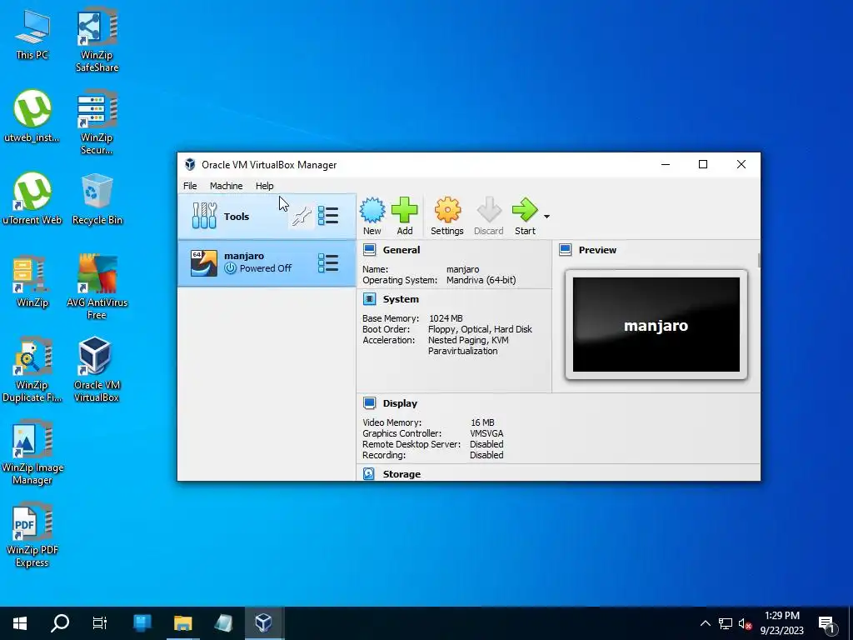Select the Tools entry in sidebar
The height and width of the screenshot is (640, 853).
click(x=267, y=217)
